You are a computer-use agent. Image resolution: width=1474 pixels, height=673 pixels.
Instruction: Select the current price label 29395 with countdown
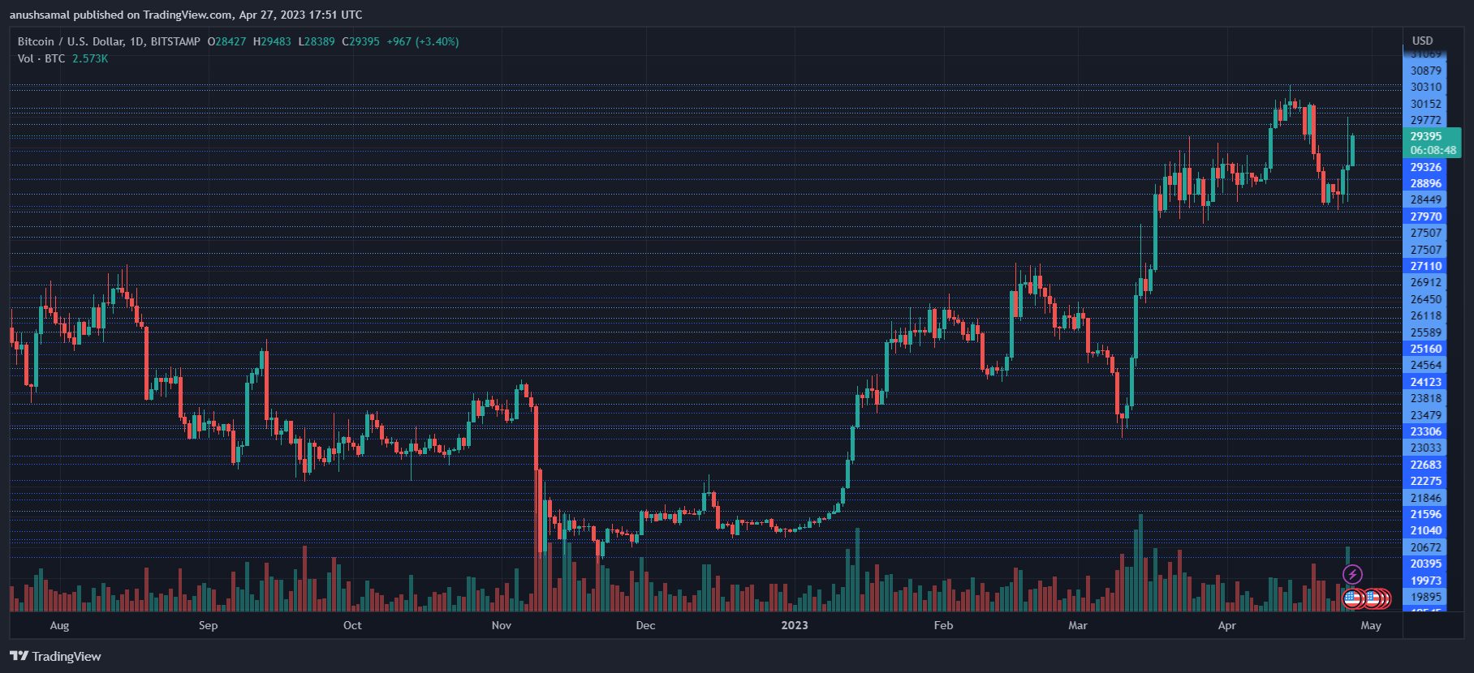[1433, 143]
